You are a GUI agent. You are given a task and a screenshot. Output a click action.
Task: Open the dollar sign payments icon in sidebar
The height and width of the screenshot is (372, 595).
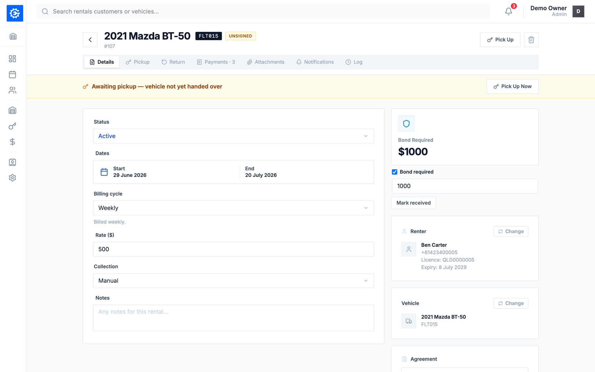pos(13,142)
